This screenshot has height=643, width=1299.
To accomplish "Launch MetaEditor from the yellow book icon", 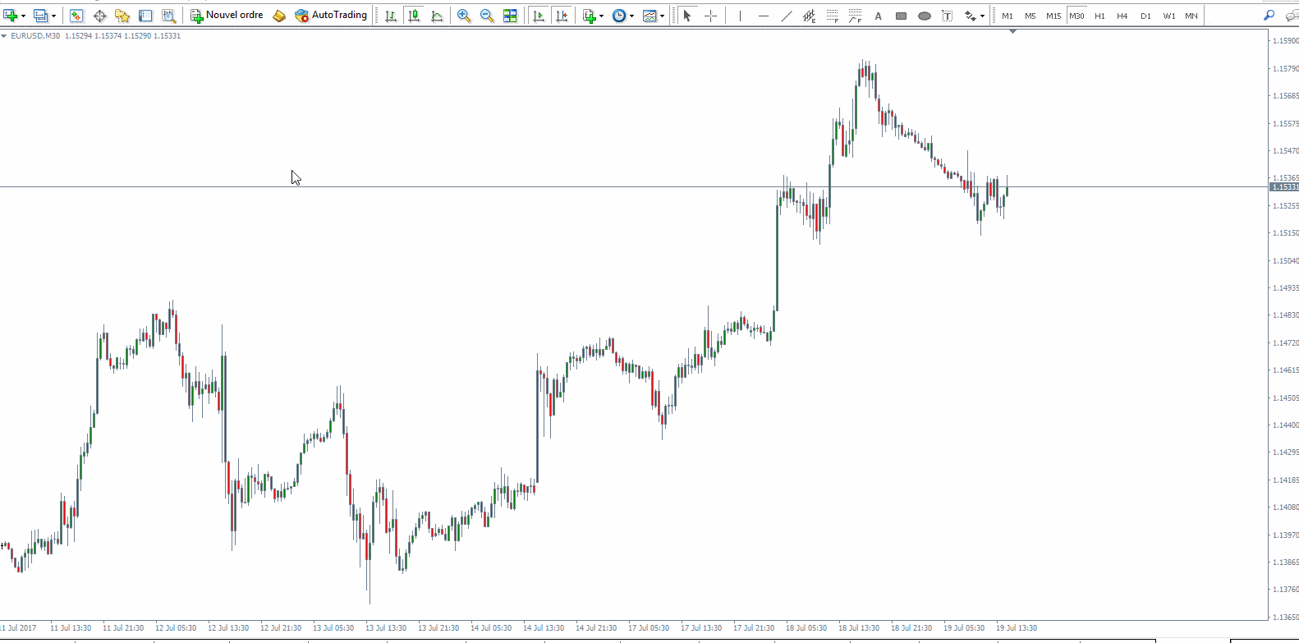I will point(279,16).
